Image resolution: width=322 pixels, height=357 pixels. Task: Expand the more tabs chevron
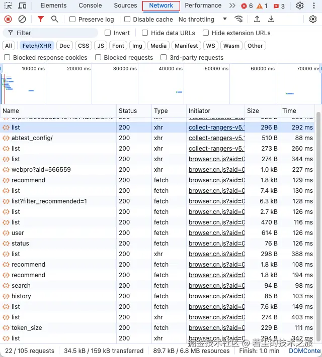232,6
